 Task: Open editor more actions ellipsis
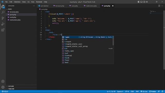pyautogui.click(x=162, y=6)
